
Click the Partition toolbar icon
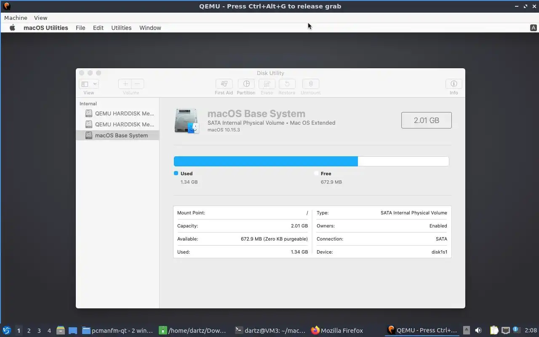coord(246,84)
